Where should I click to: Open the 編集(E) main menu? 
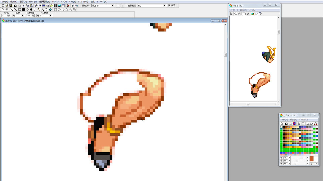click(x=14, y=2)
